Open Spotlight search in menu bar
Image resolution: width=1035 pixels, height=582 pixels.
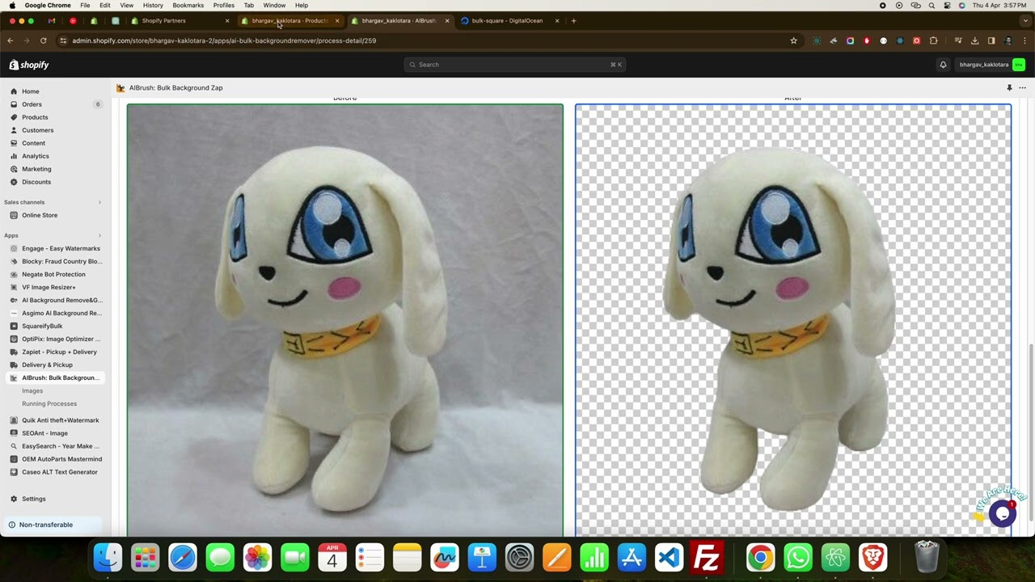click(931, 5)
